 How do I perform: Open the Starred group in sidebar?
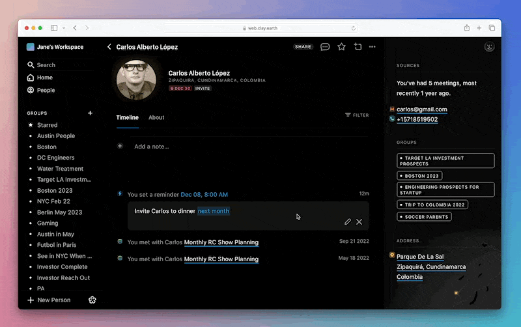coord(47,125)
